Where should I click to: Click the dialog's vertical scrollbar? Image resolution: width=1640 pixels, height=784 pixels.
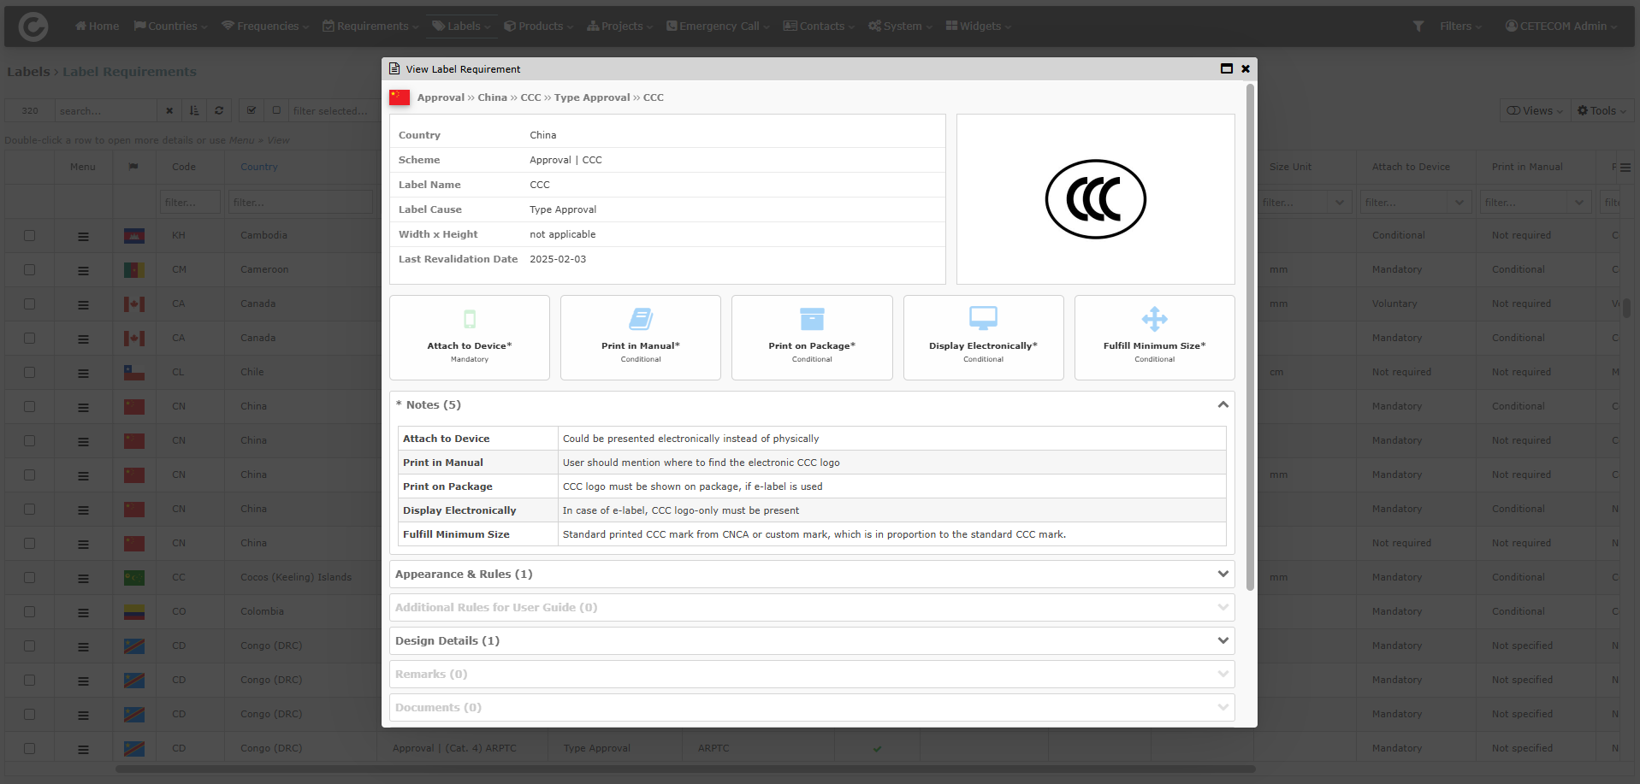pos(1251,337)
